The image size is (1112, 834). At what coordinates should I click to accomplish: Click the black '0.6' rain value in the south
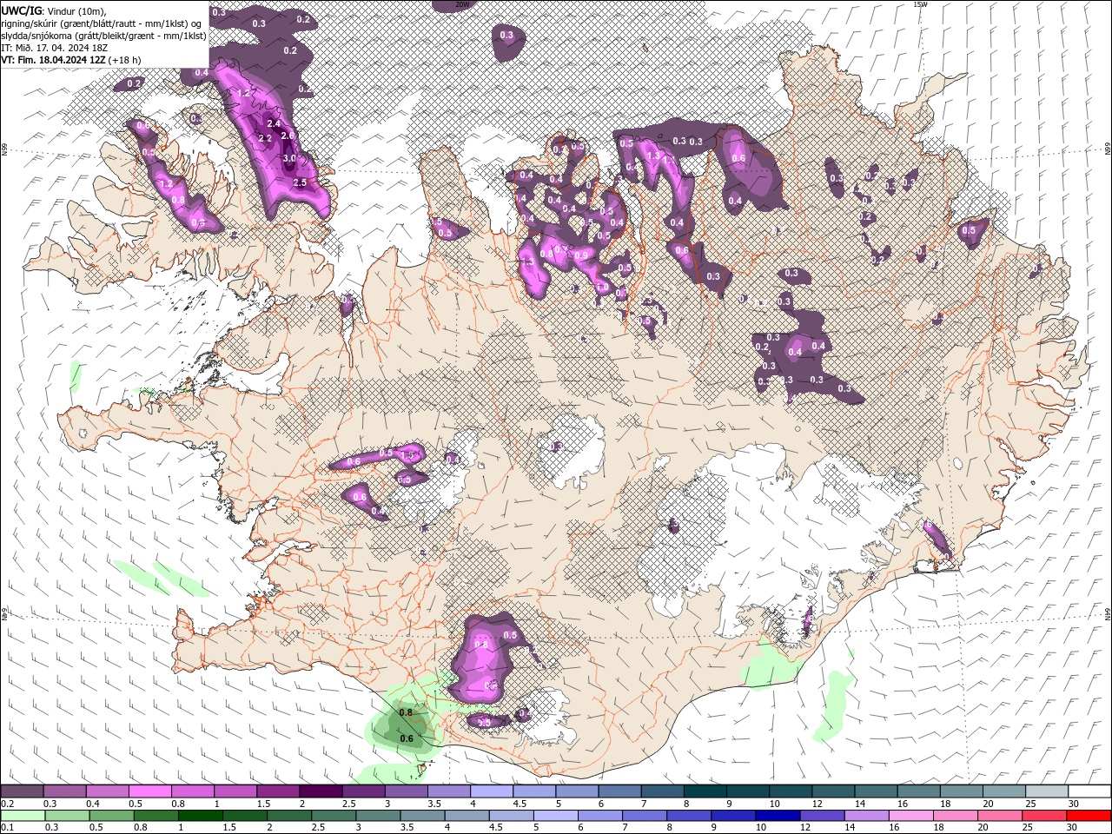[406, 739]
